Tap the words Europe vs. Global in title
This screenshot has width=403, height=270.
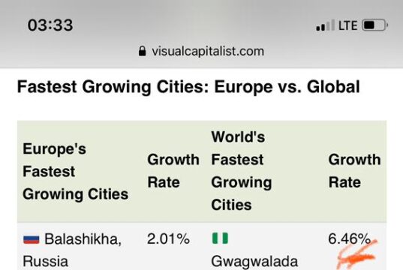(287, 87)
